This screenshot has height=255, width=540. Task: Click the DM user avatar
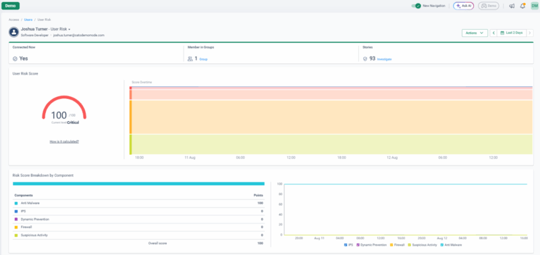[x=534, y=6]
